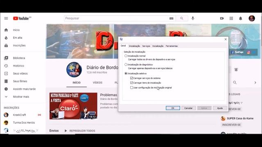Open the Inicialização tab beside Geral

coord(134,46)
